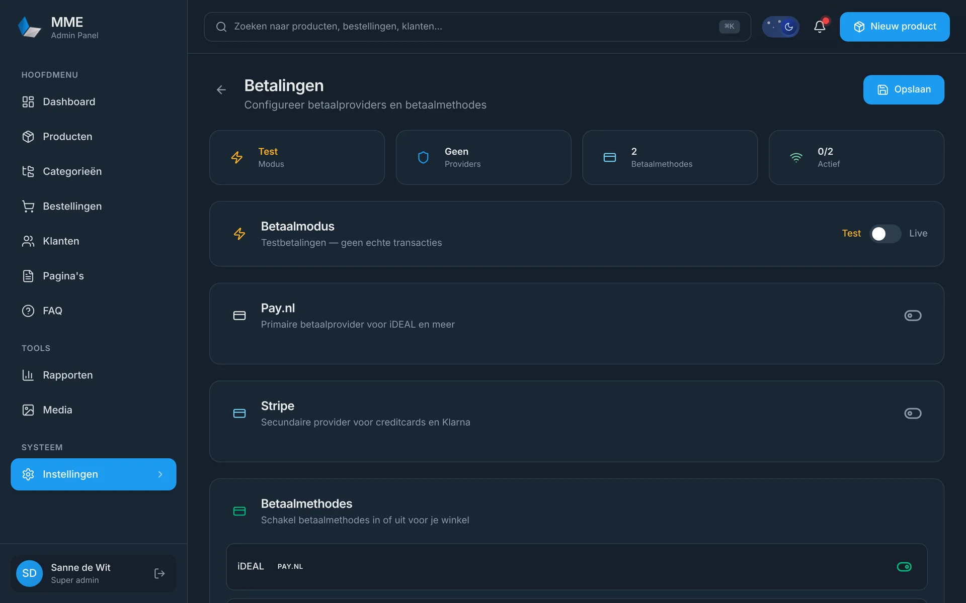
Task: Click the Live label of Betaalmodus
Action: pyautogui.click(x=918, y=234)
